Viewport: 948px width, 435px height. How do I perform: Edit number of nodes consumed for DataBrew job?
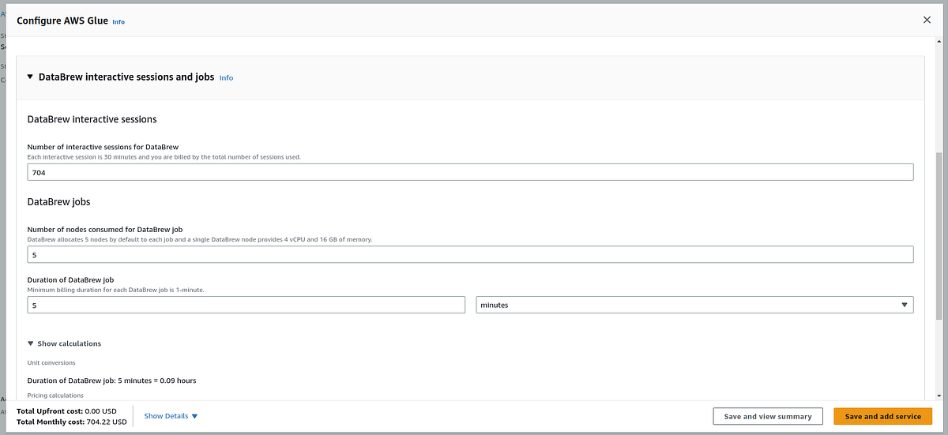(470, 254)
